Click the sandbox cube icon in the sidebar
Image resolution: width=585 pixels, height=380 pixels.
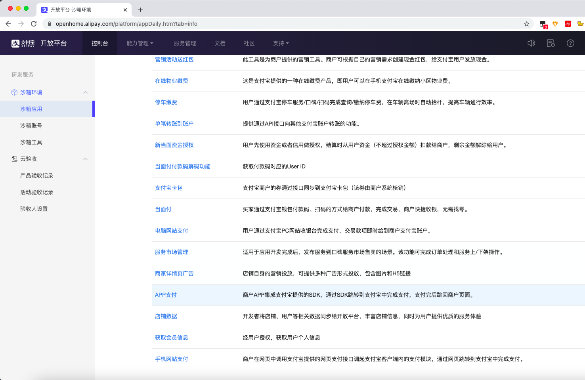(x=14, y=92)
